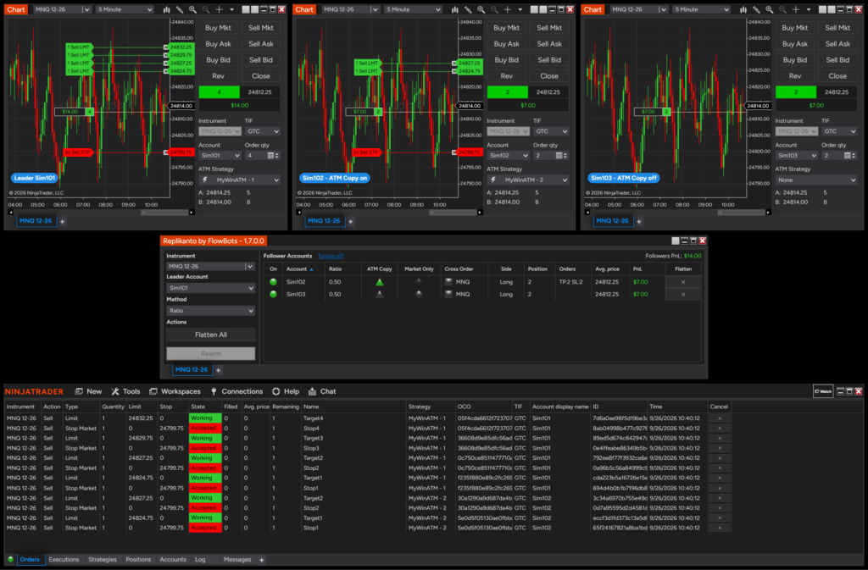
Task: Click the zoom-in magnifier in the Sim102 chart toolbar
Action: 481,9
